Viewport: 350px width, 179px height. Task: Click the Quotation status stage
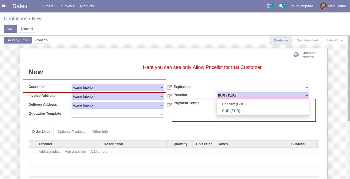pyautogui.click(x=281, y=40)
